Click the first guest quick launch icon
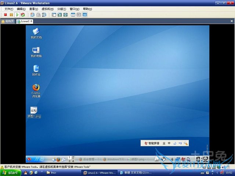This screenshot has height=176, width=235. coord(54,160)
